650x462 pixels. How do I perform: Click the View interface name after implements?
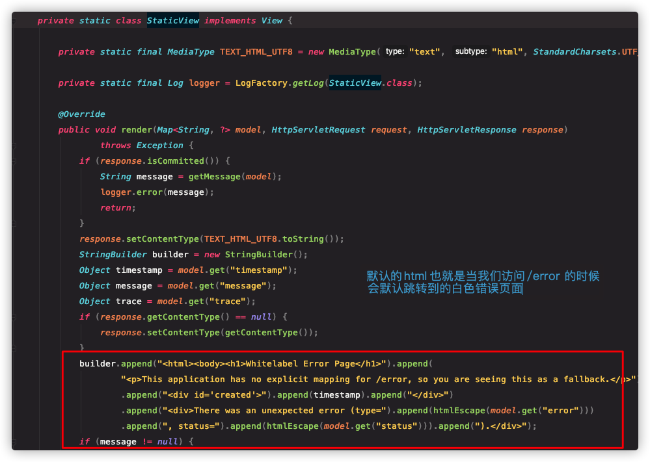coord(272,21)
